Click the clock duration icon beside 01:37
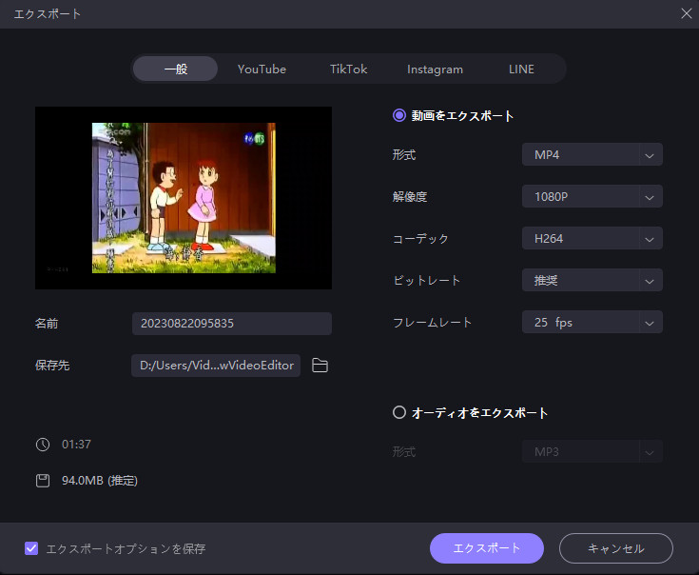 43,445
